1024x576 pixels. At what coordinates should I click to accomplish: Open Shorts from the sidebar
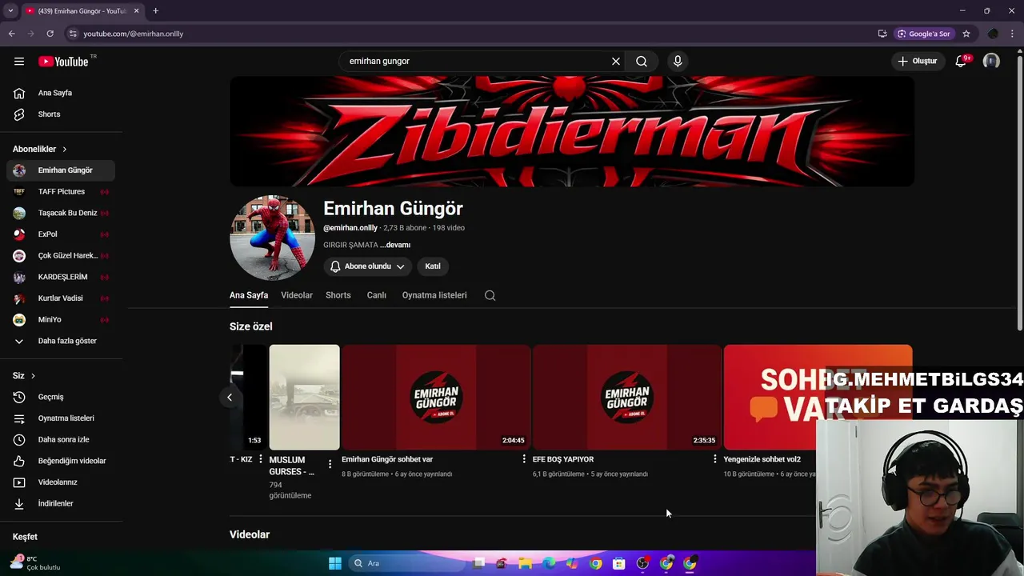[x=61, y=114]
